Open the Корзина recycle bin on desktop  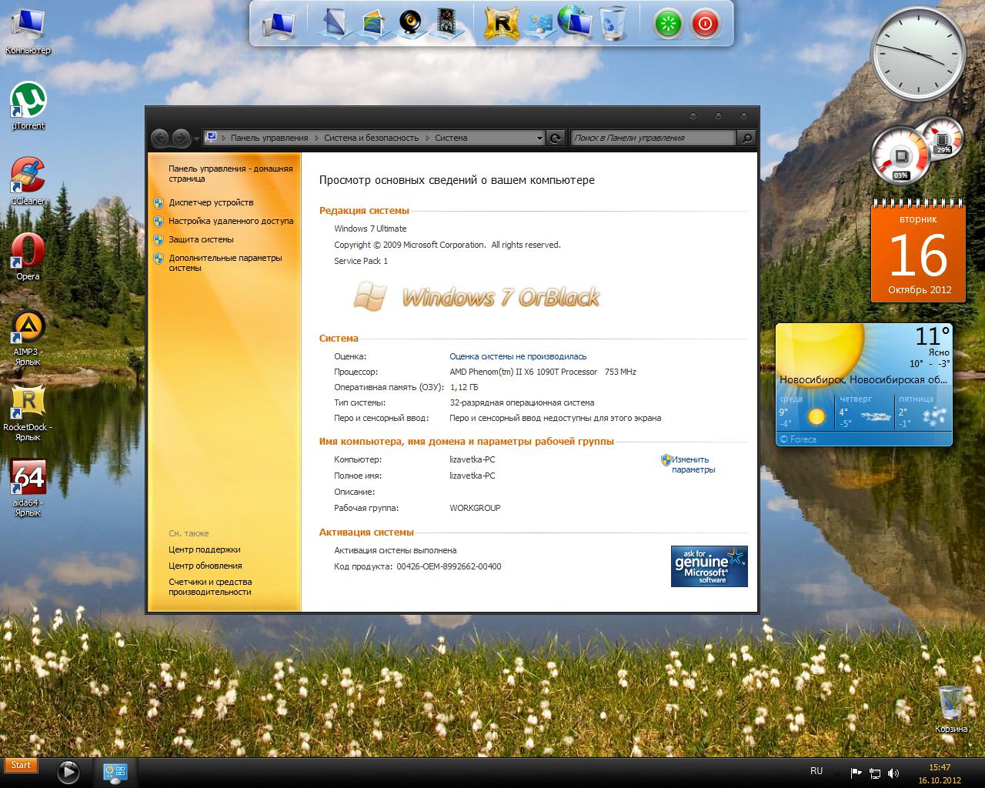coord(951,708)
